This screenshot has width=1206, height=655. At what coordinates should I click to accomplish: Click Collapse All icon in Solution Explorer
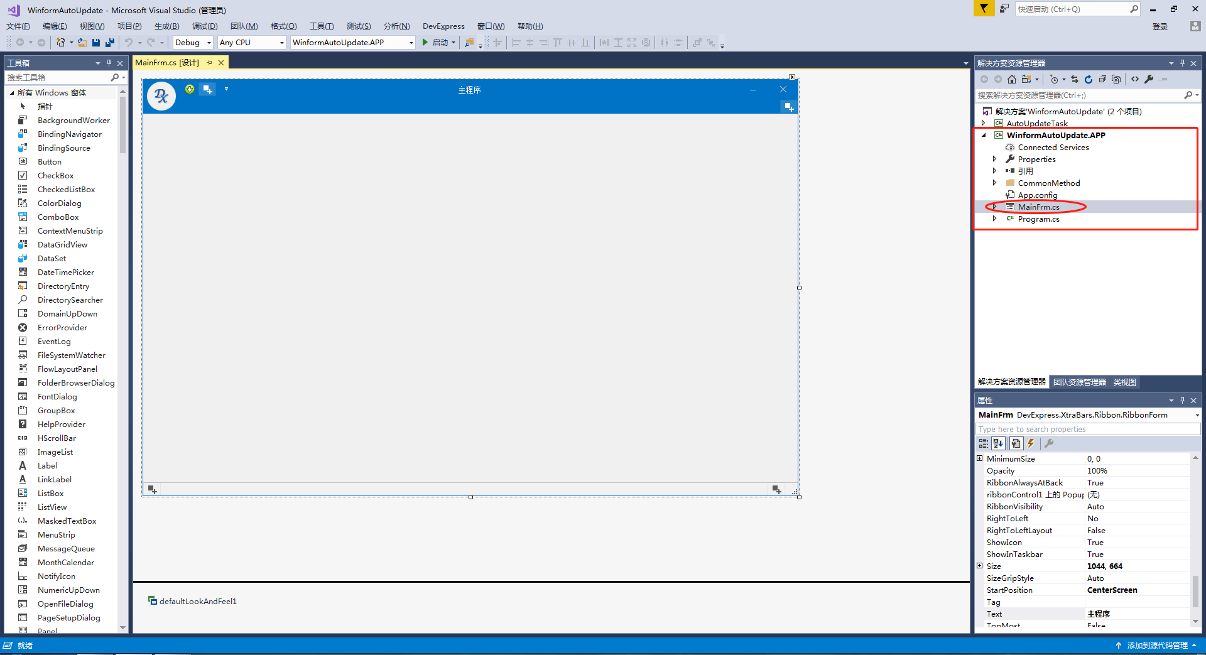(x=1102, y=79)
